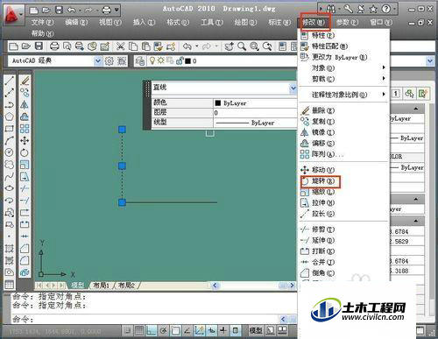Open Layer Properties Manager icon

click(x=140, y=61)
